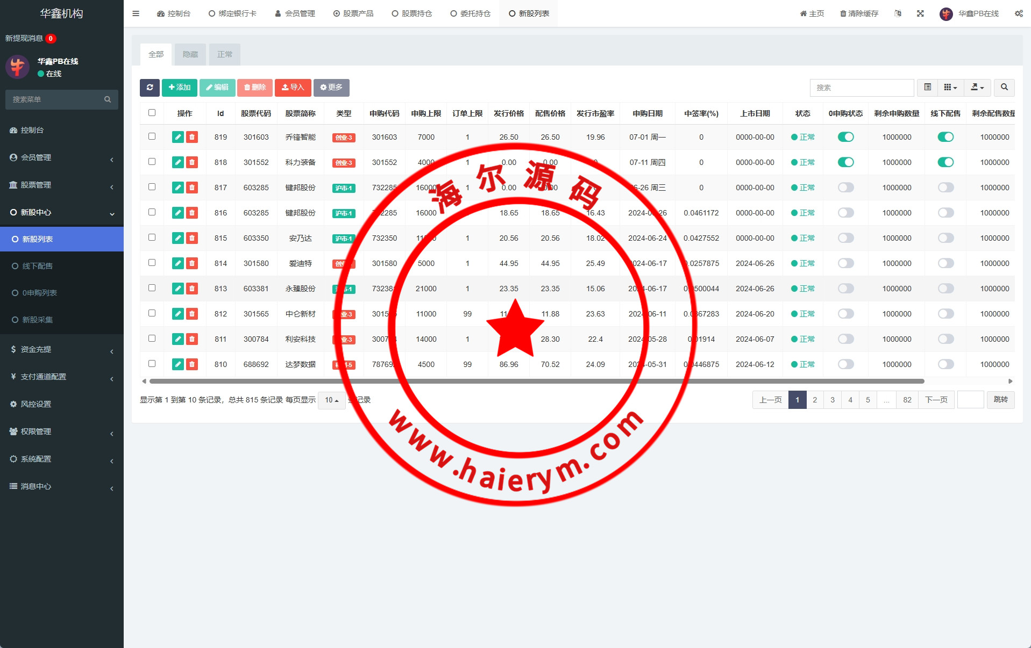Open the export data dropdown
The image size is (1031, 648).
click(x=977, y=88)
